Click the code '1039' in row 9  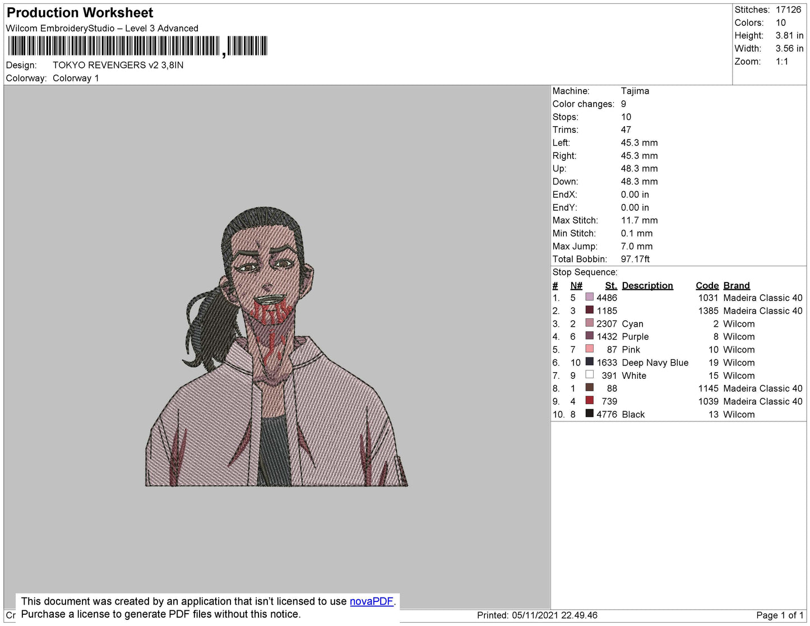click(708, 401)
